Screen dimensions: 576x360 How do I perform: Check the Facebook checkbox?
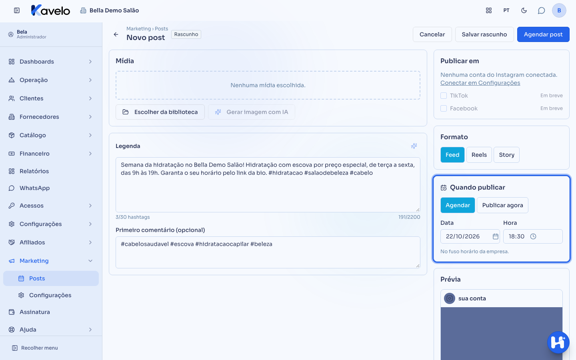pos(444,108)
